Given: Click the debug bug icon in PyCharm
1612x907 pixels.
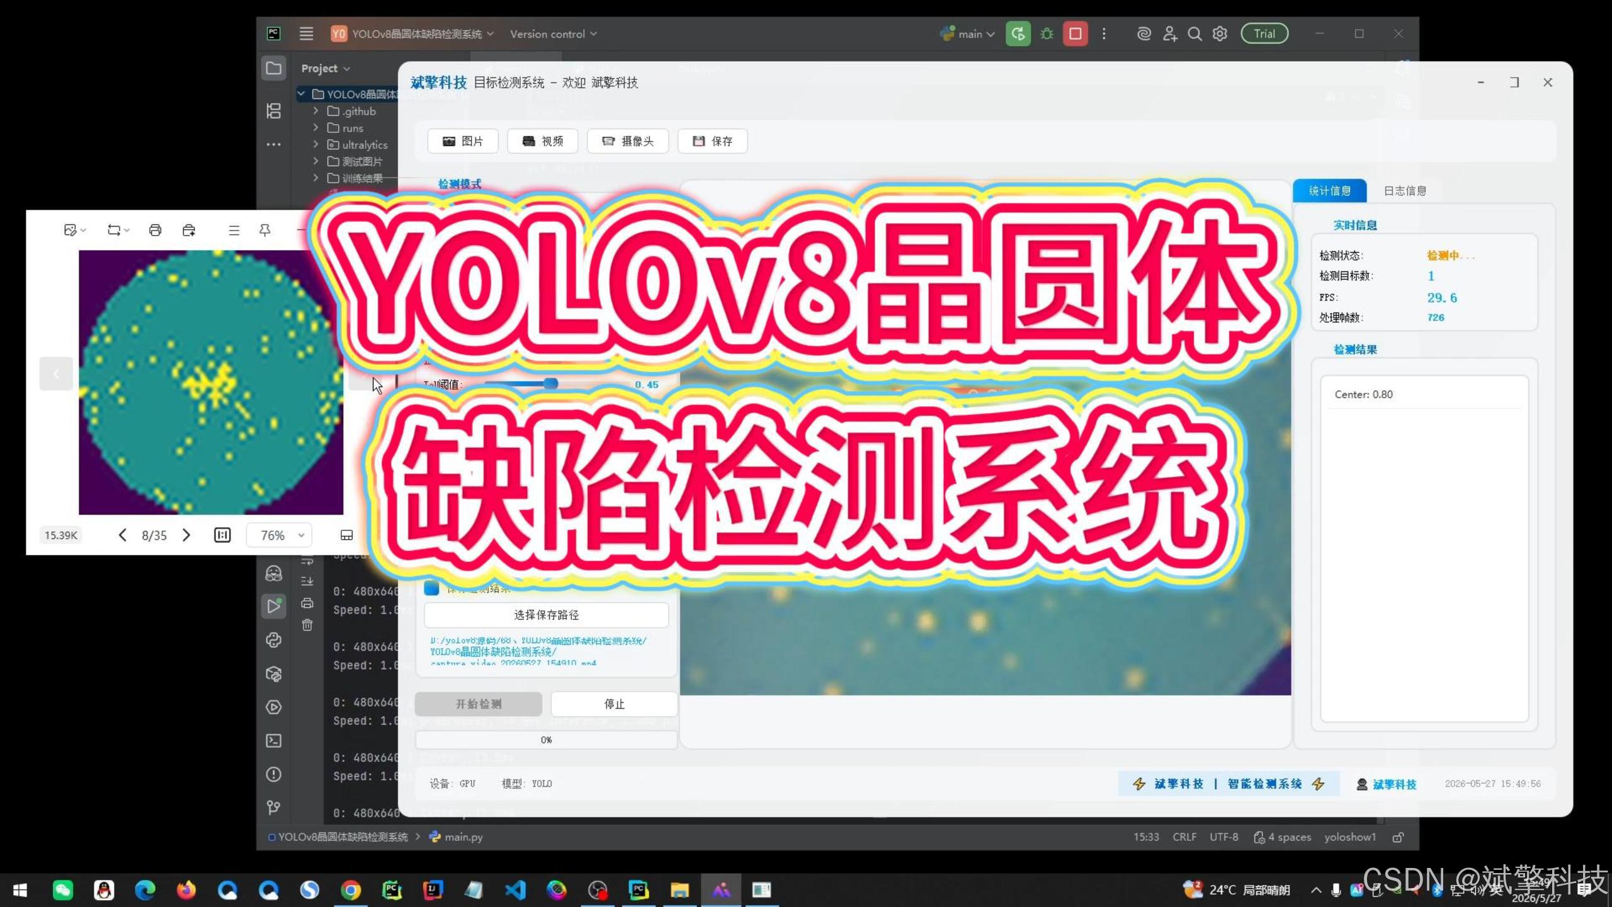Looking at the screenshot, I should (x=1047, y=33).
